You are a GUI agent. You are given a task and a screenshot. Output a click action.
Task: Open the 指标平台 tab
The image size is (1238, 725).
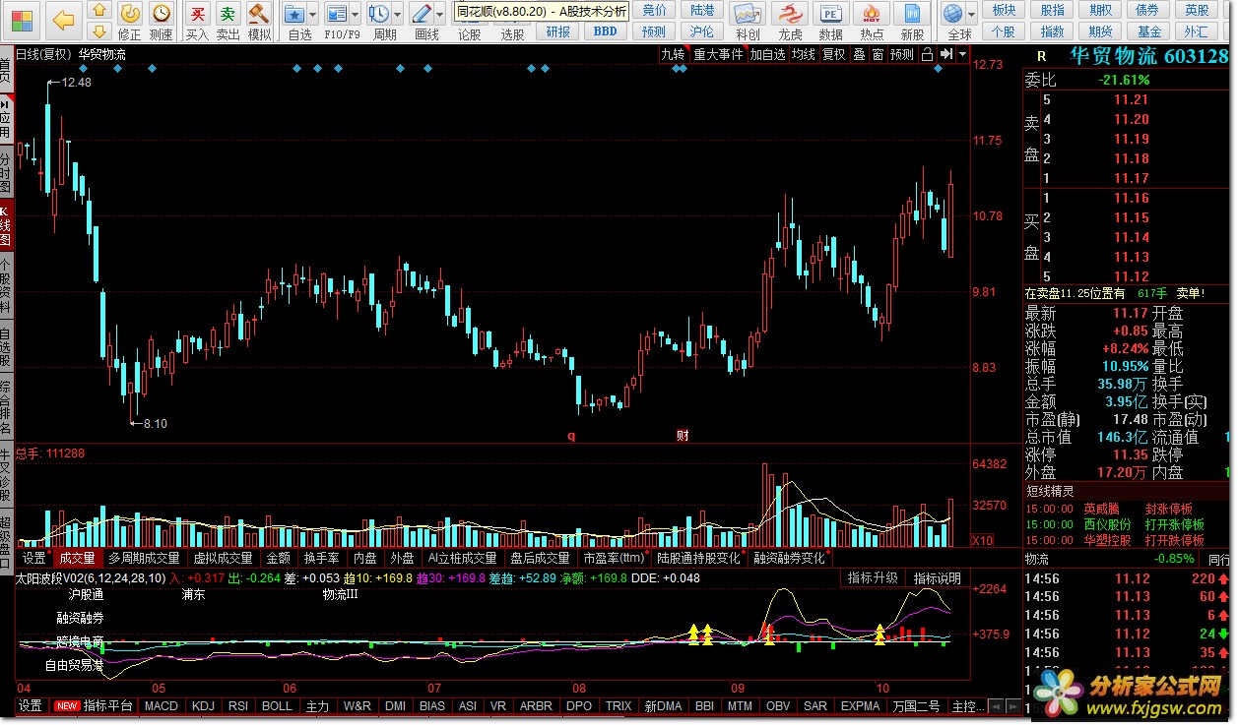click(x=108, y=706)
